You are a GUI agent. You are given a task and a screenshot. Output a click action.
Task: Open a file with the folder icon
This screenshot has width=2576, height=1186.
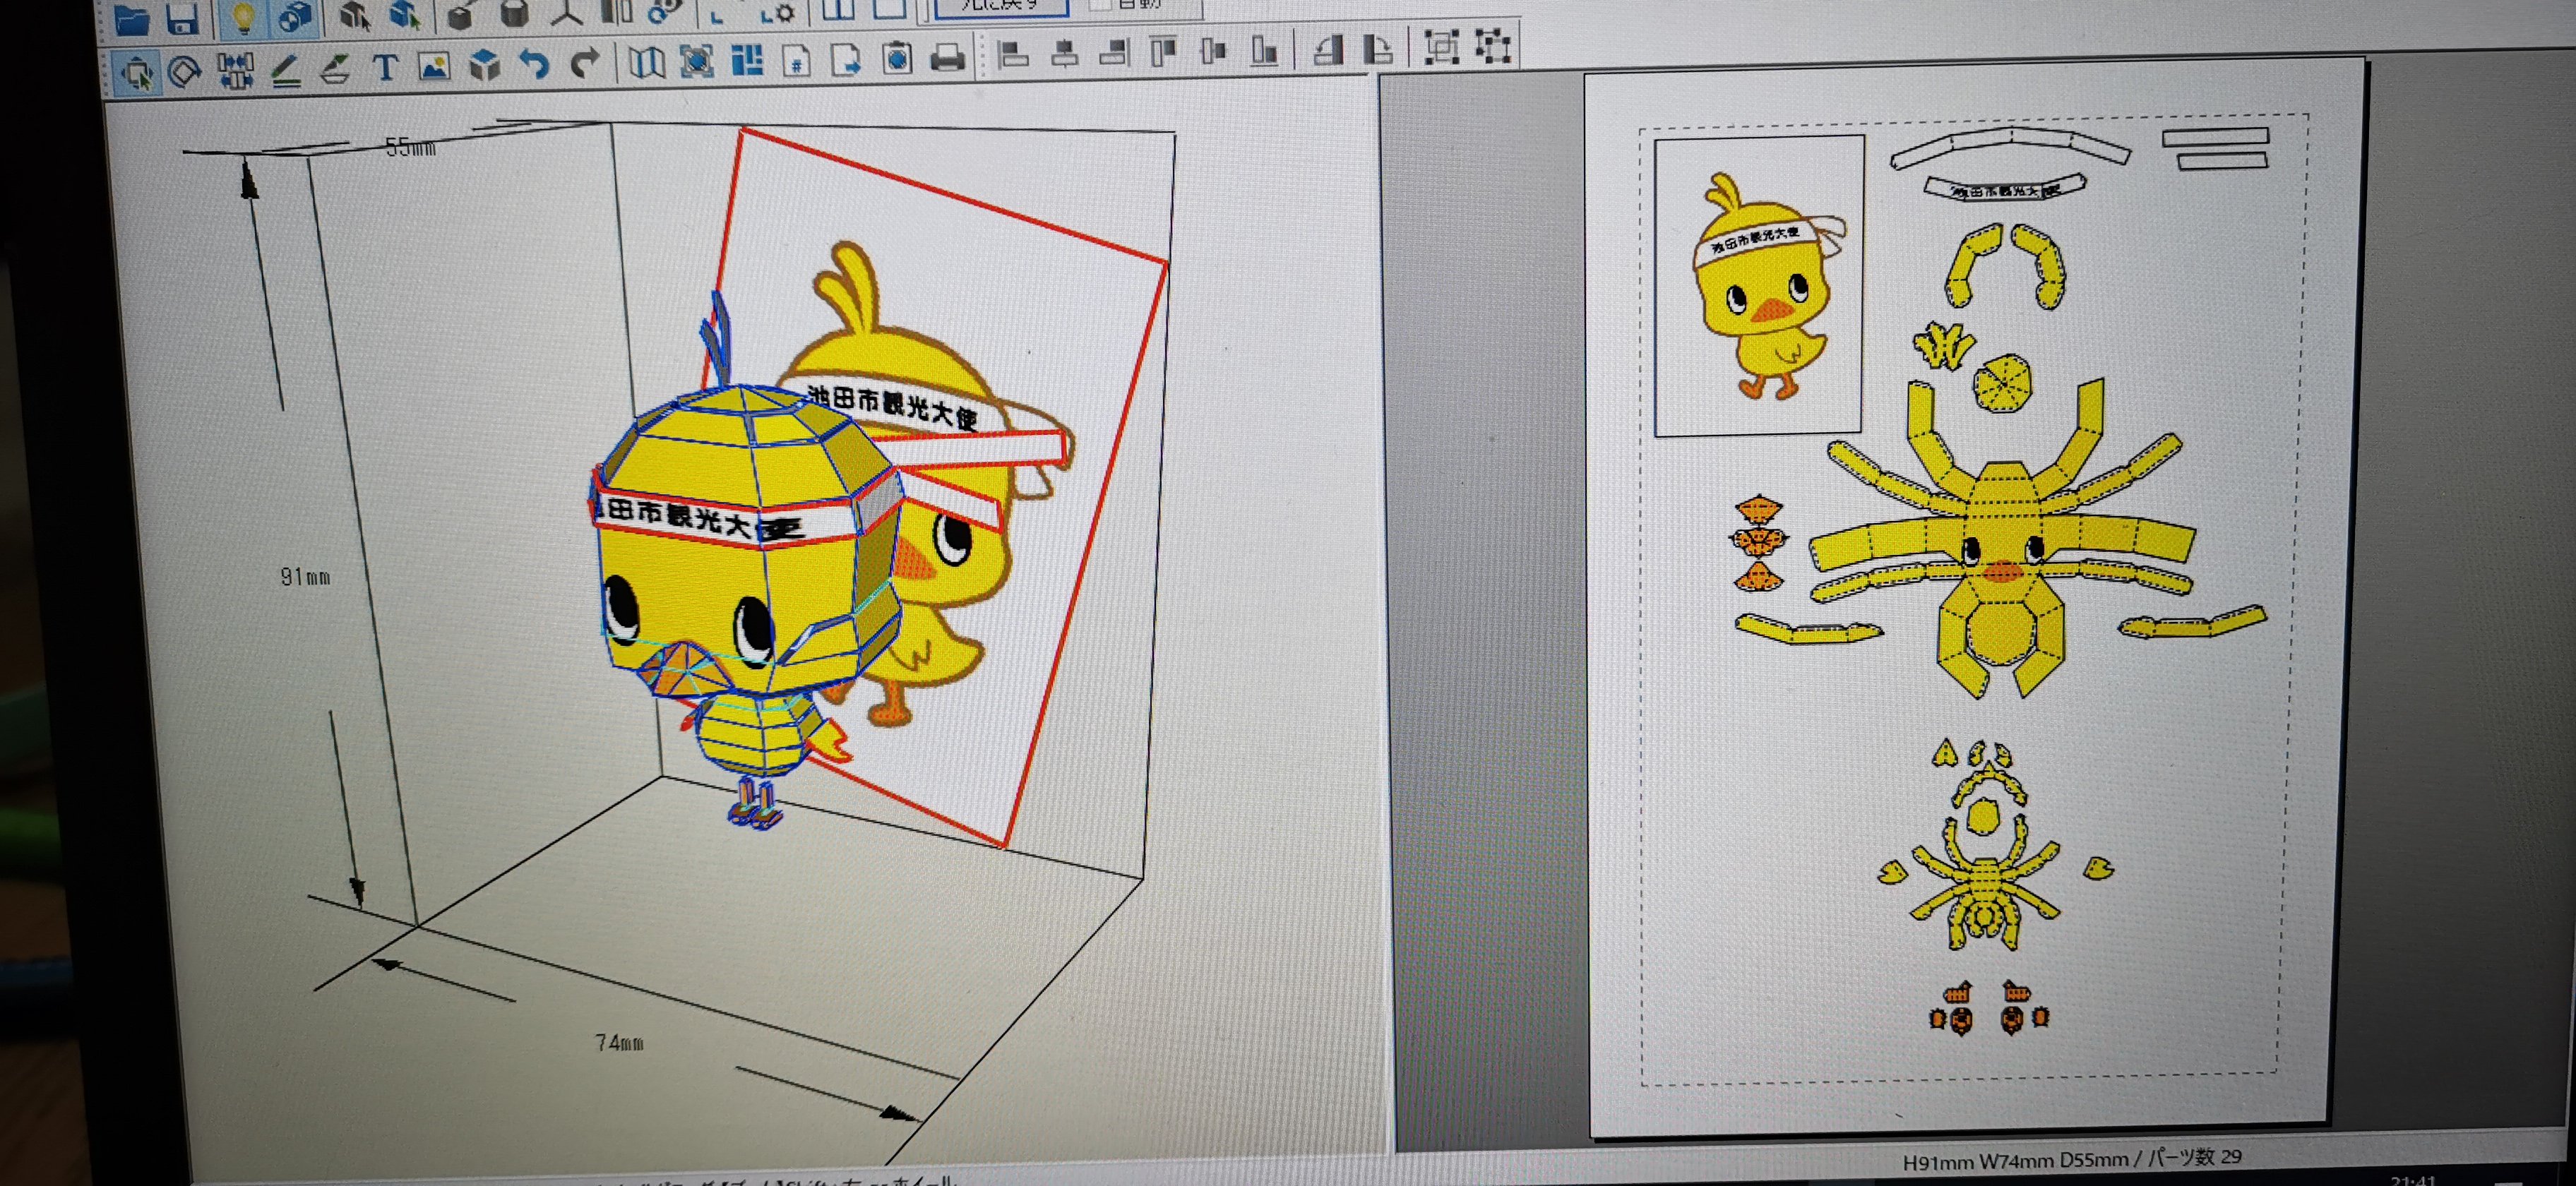(132, 19)
